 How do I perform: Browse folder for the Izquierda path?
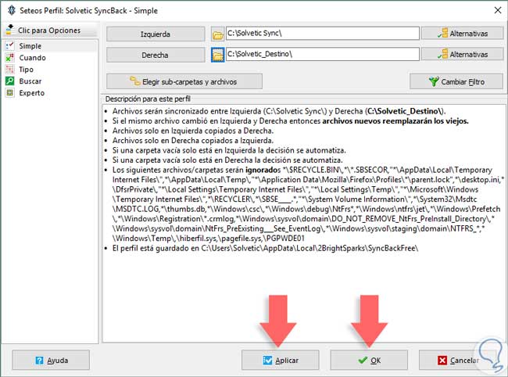(x=218, y=34)
